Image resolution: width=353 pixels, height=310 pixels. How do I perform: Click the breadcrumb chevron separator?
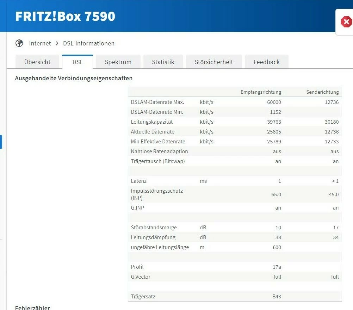(57, 43)
